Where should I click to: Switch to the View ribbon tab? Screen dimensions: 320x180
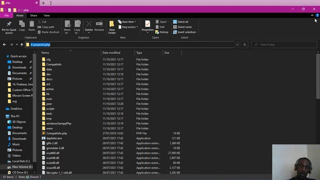coord(46,15)
